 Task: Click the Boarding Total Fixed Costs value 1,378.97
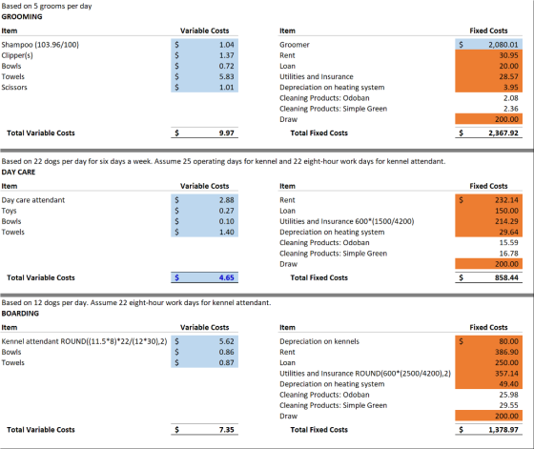click(488, 430)
